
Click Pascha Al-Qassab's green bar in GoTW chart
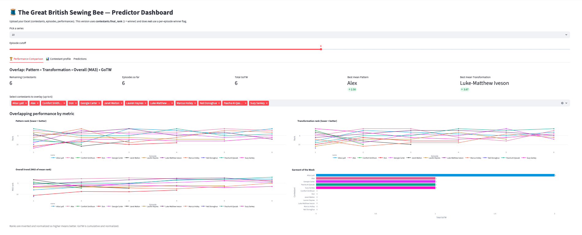pos(375,185)
